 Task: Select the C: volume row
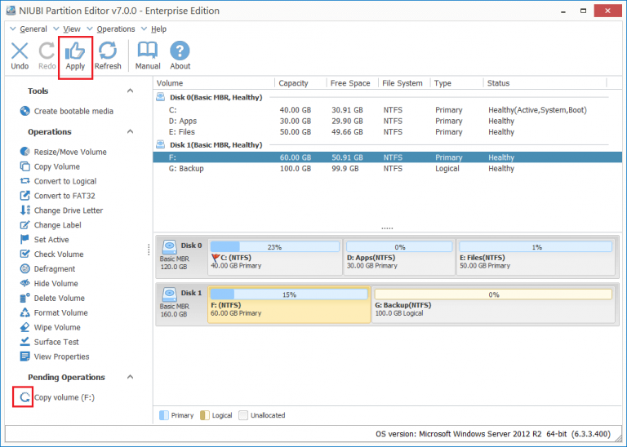(387, 110)
